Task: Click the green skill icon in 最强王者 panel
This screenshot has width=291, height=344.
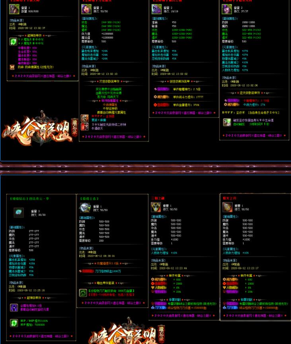Action: coord(83,293)
